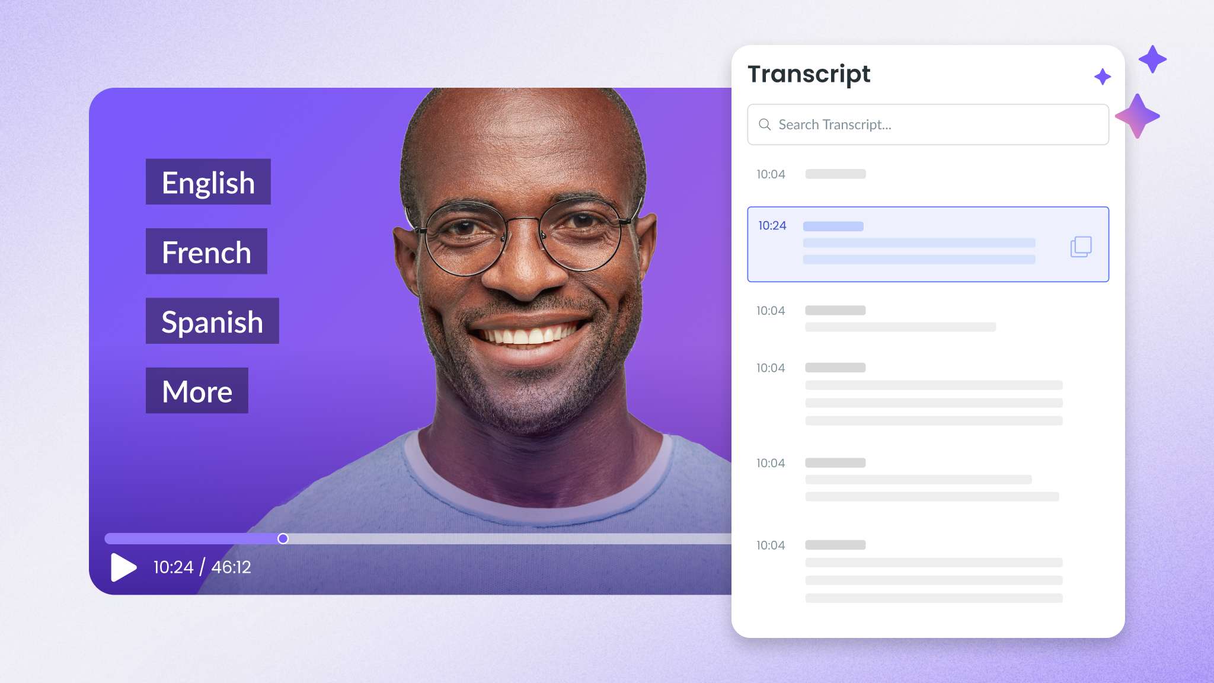Click the Spanish language button
Image resolution: width=1214 pixels, height=683 pixels.
pyautogui.click(x=211, y=321)
